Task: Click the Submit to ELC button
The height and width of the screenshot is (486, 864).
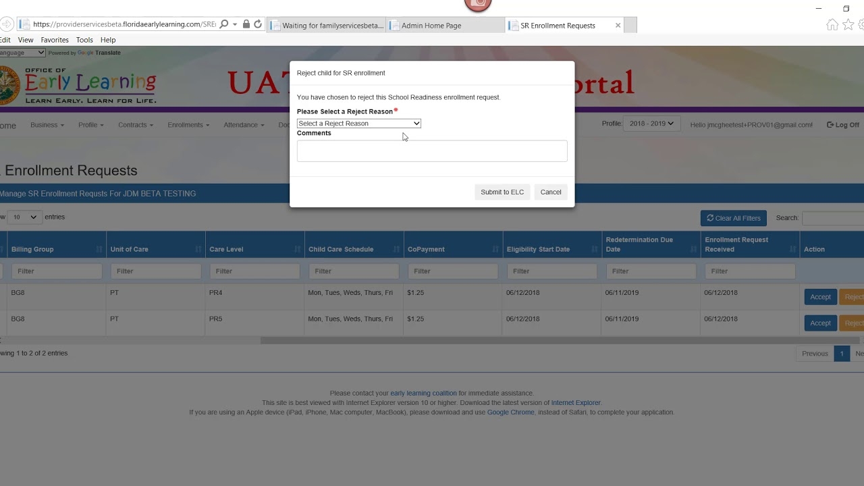Action: coord(502,192)
